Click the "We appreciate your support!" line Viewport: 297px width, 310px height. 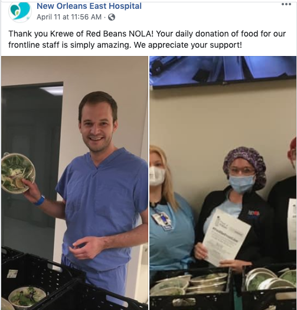click(188, 45)
